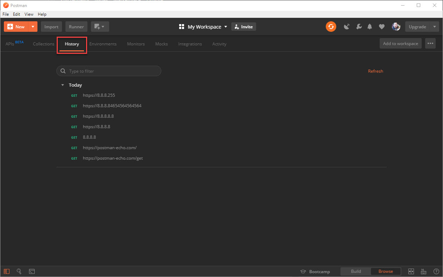Open settings via the wrench icon
The width and height of the screenshot is (443, 277).
click(359, 27)
